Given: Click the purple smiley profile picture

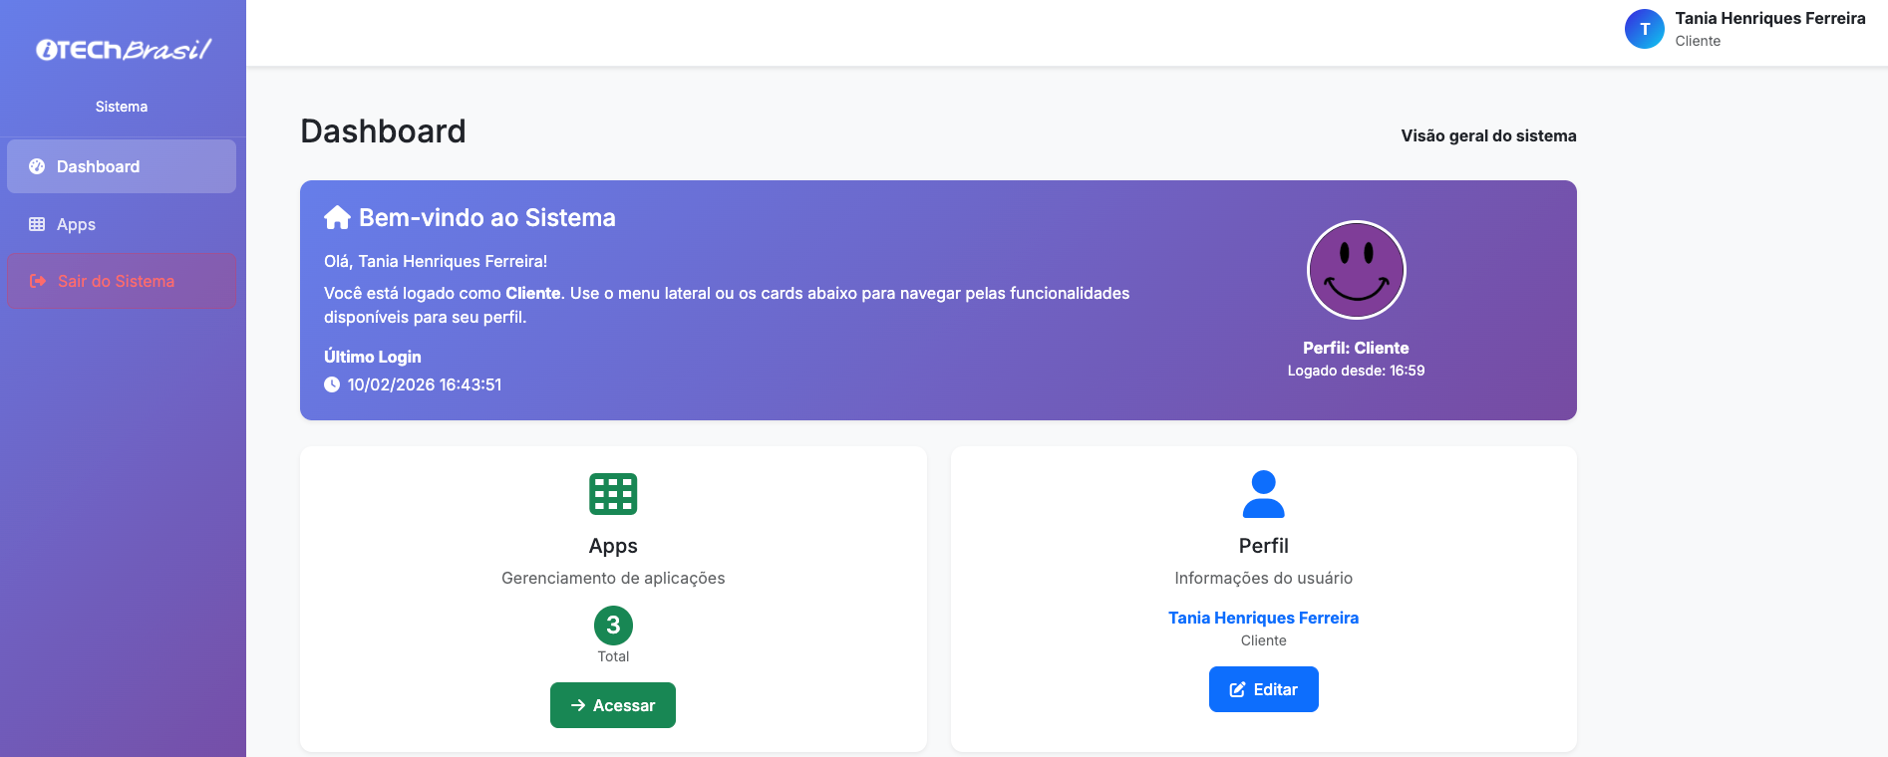Looking at the screenshot, I should [x=1356, y=270].
